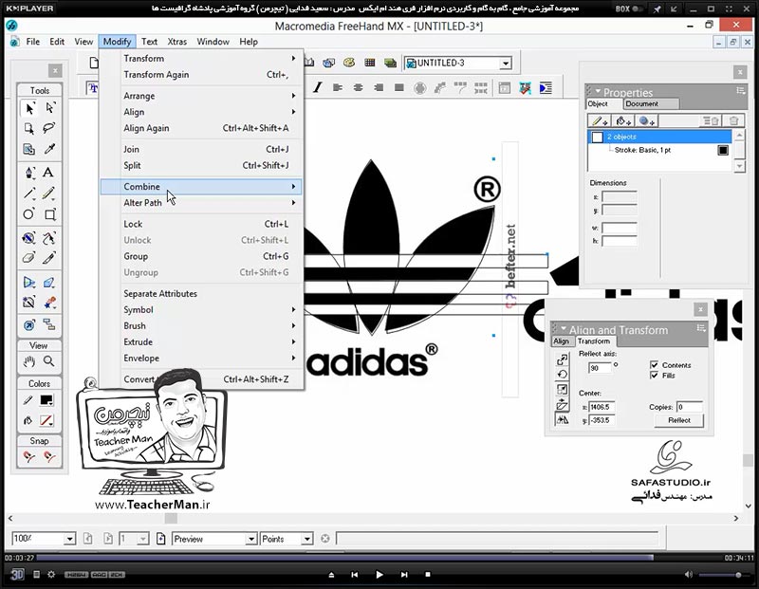Choose Transform Again entry
Image resolution: width=759 pixels, height=589 pixels.
point(201,75)
